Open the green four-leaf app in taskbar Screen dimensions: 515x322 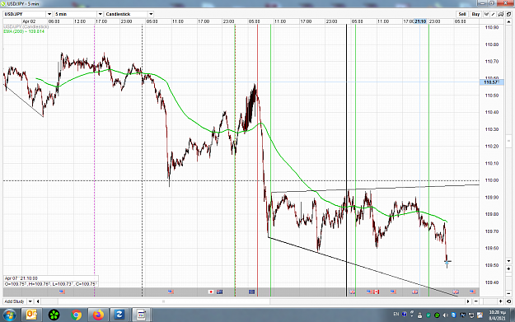coord(54,315)
